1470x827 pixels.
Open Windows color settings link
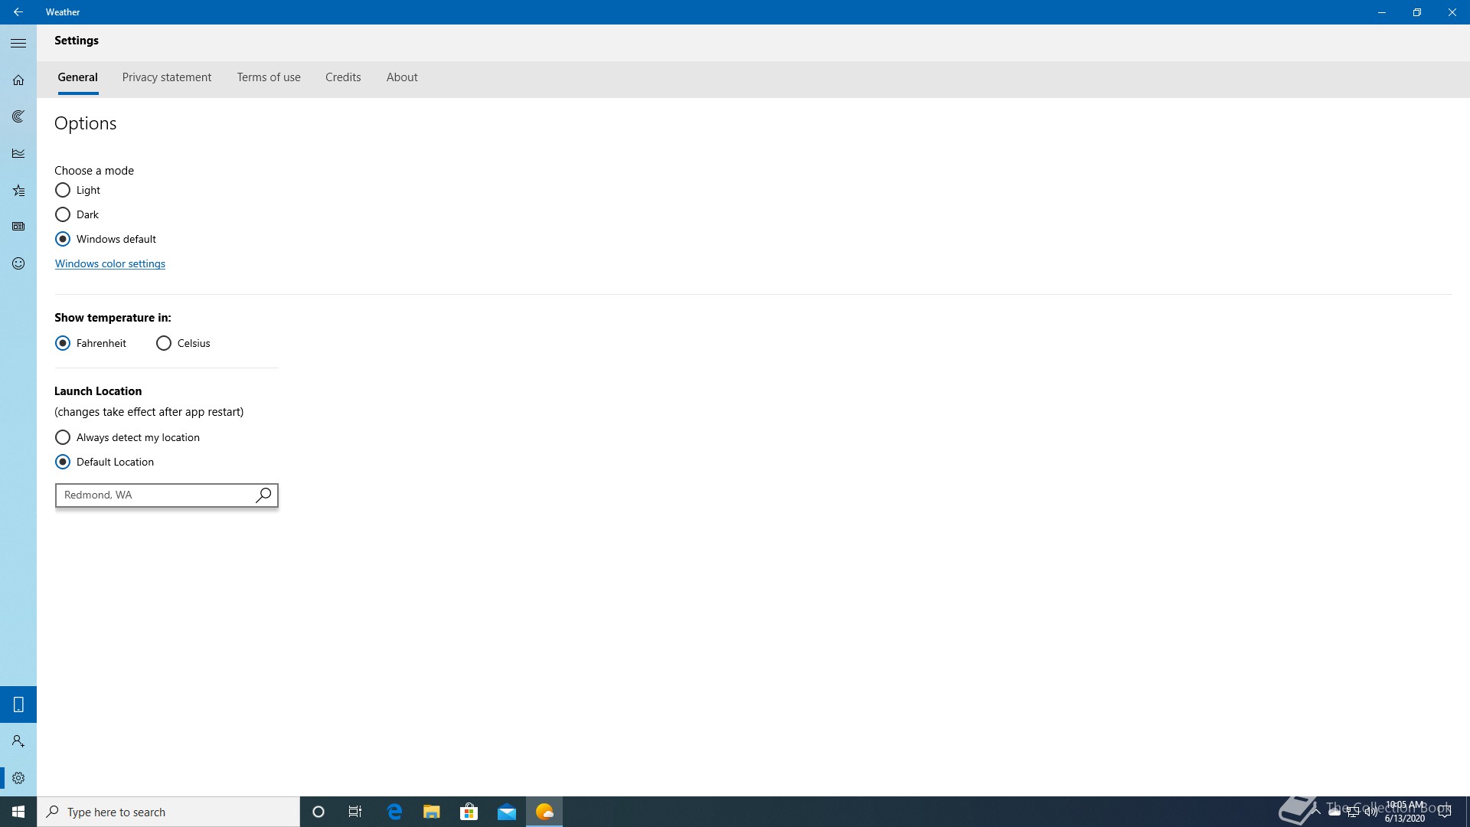pos(110,263)
